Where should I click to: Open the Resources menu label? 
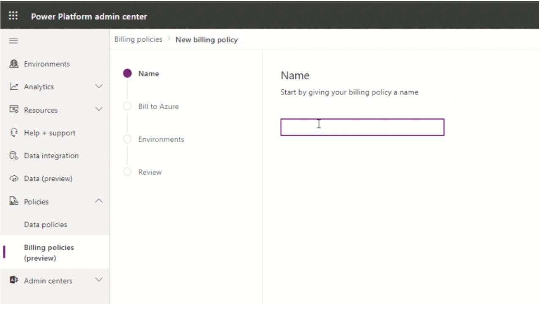pos(41,110)
